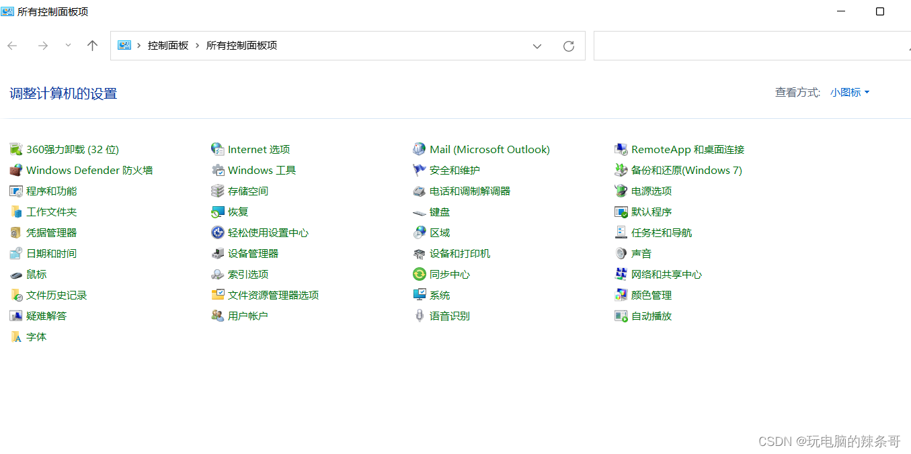Go up one level arrow
The image size is (911, 454).
[93, 46]
